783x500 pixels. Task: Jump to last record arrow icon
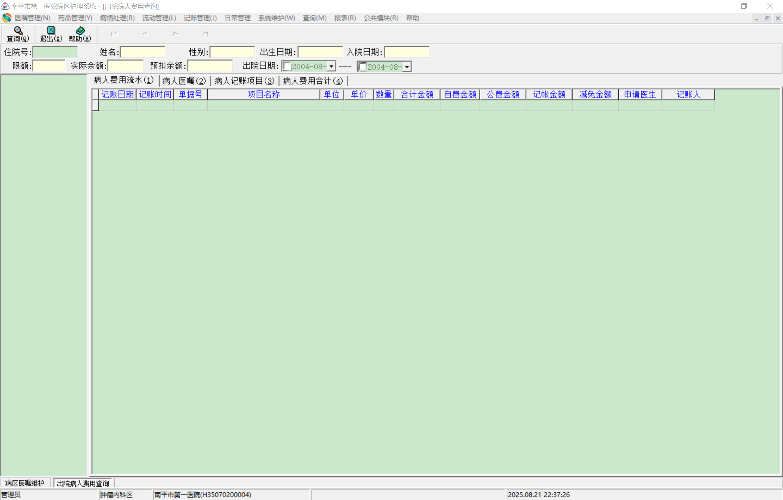coord(206,34)
